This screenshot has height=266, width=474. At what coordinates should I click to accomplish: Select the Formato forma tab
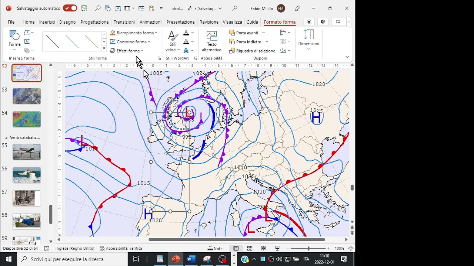click(280, 22)
